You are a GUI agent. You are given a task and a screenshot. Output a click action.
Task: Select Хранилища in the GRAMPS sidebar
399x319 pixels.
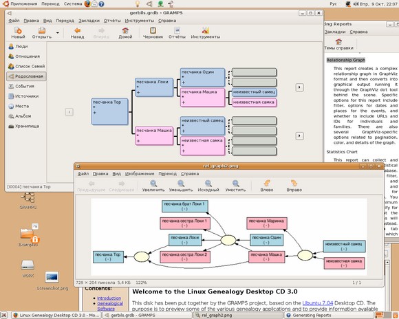[26, 126]
